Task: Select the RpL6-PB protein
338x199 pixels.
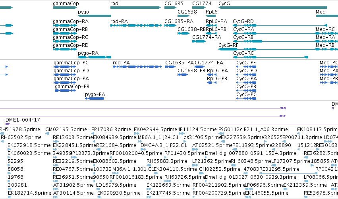Action: (211, 83)
